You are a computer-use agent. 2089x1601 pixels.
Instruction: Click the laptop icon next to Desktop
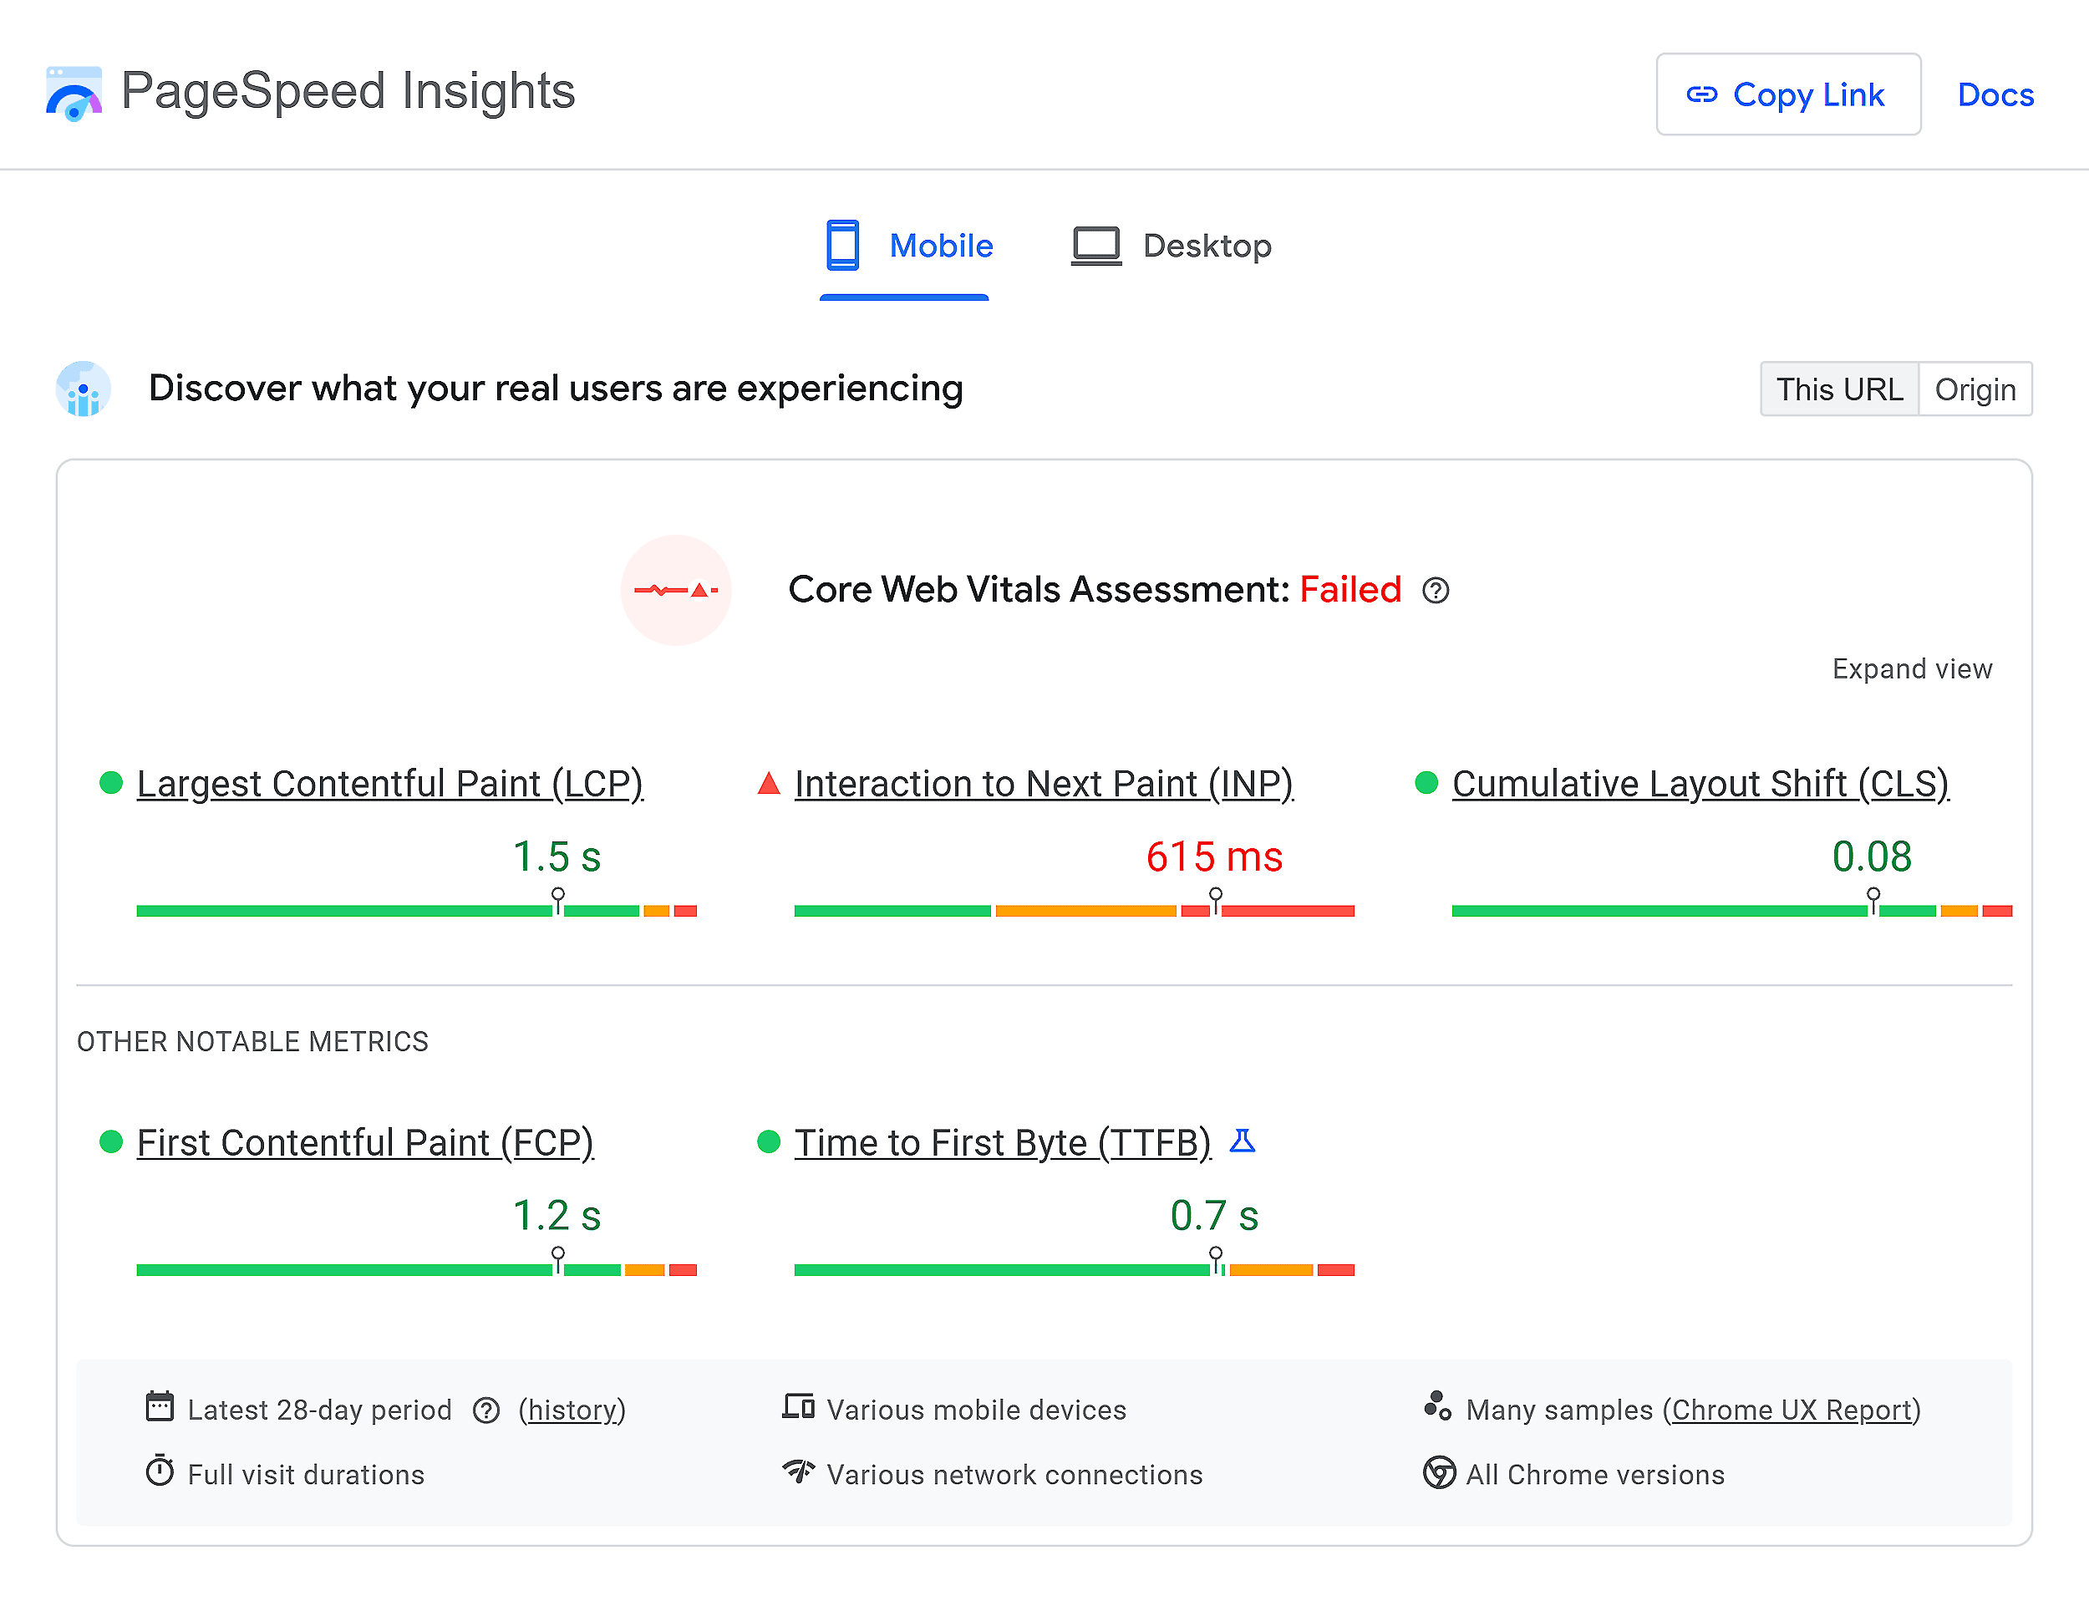click(x=1096, y=245)
